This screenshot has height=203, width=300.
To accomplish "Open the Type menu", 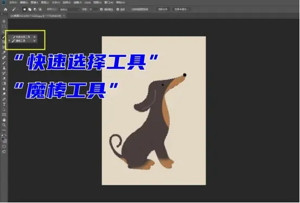I will coord(56,3).
